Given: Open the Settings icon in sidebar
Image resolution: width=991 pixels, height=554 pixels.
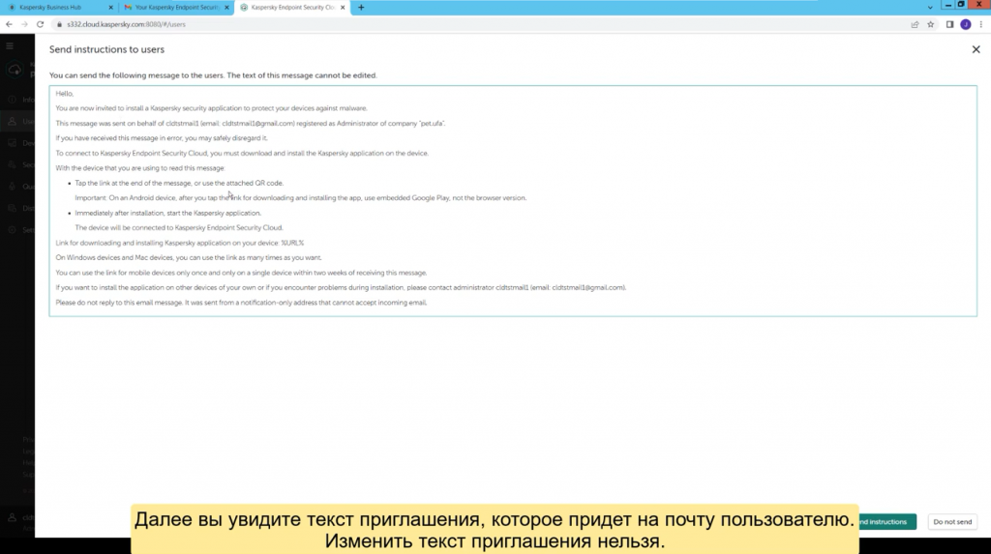Looking at the screenshot, I should click(x=12, y=229).
